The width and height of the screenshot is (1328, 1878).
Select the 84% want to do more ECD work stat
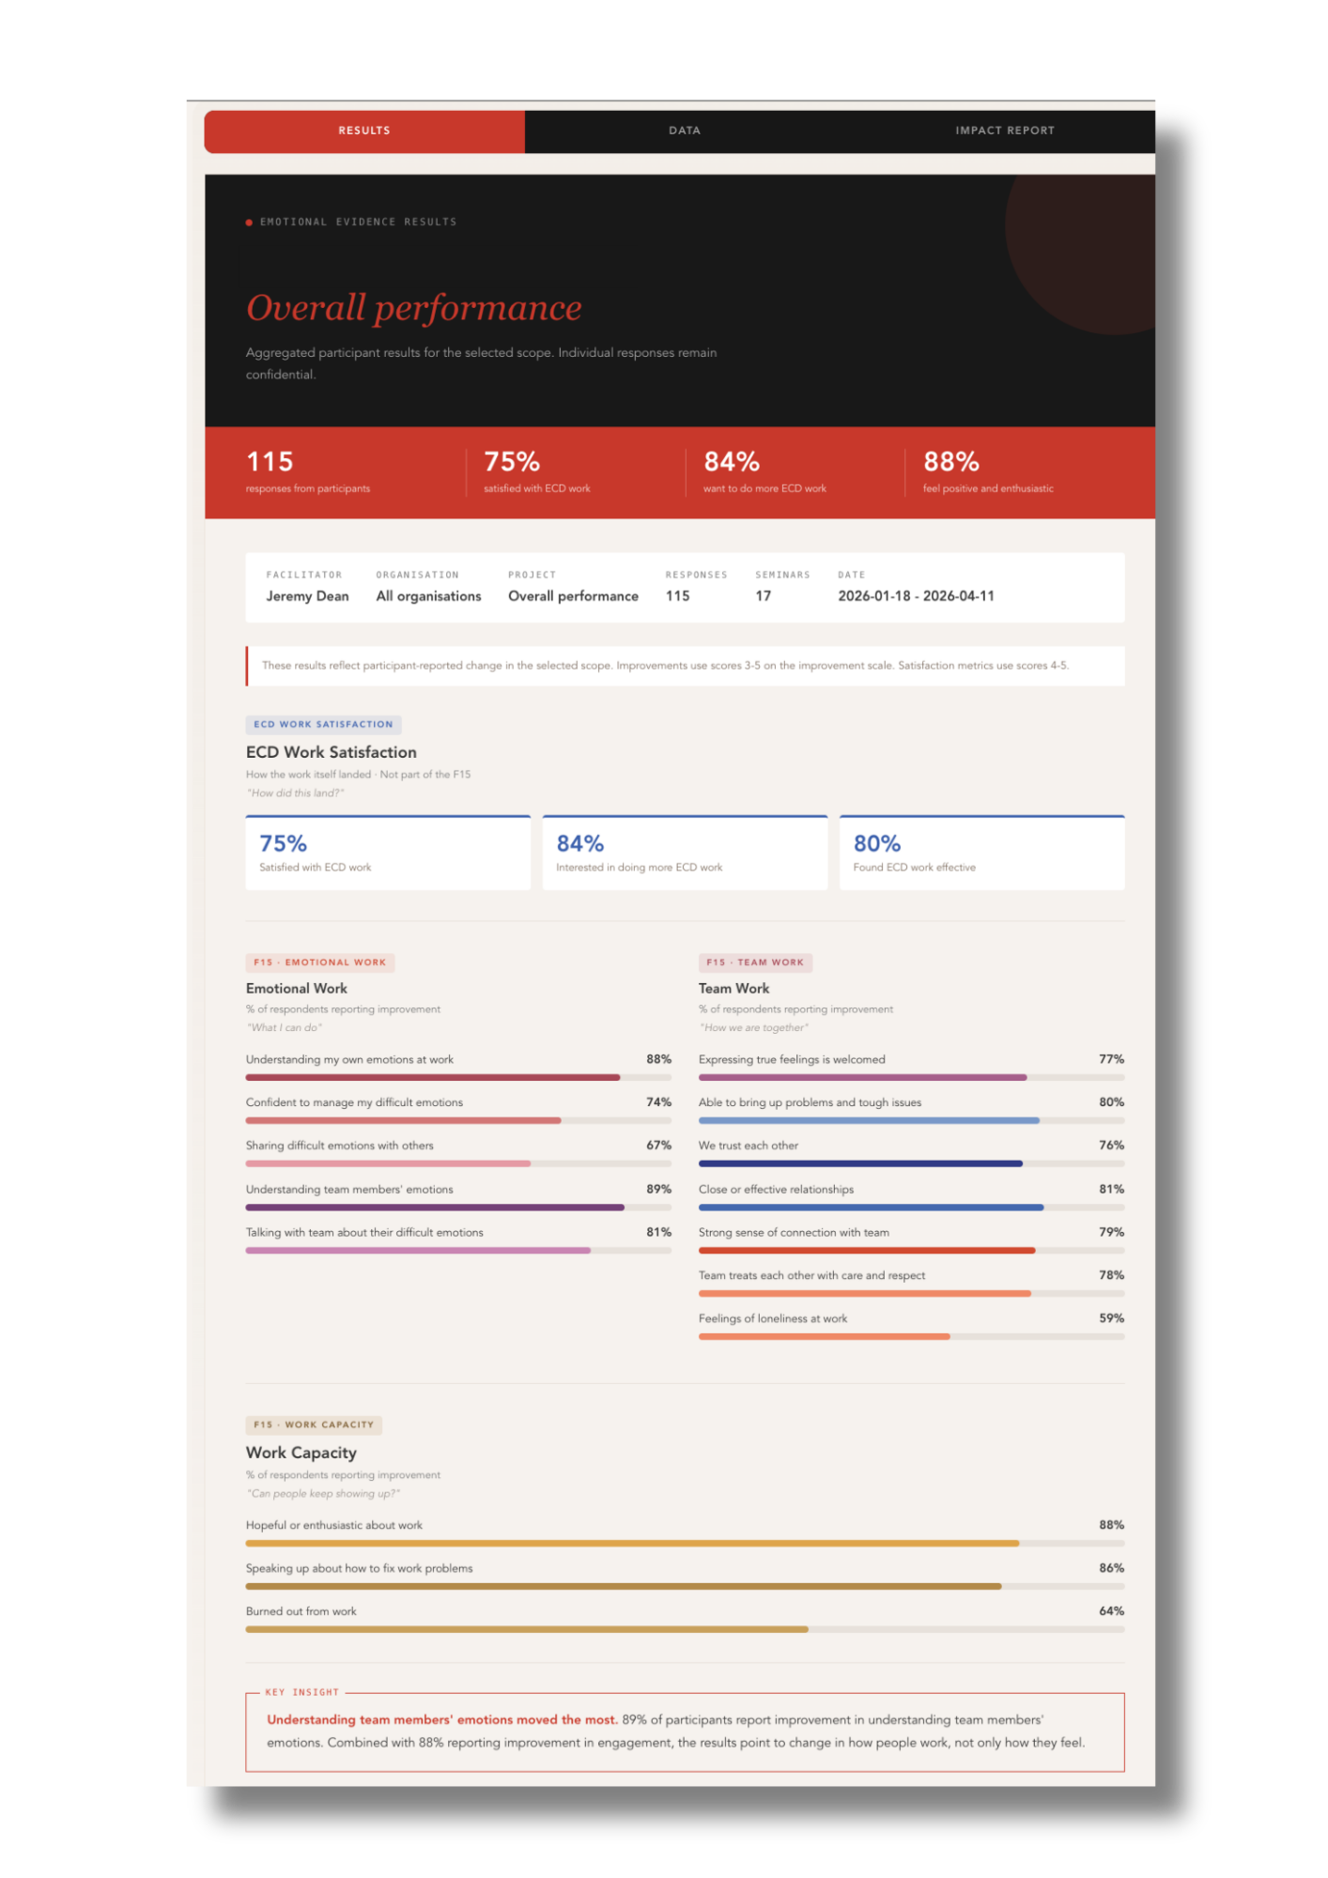[764, 471]
